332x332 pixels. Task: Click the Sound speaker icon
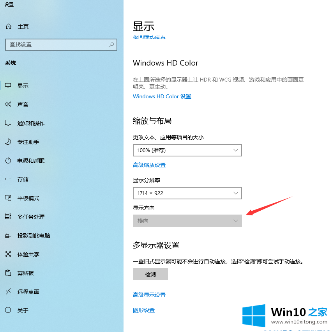click(8, 104)
